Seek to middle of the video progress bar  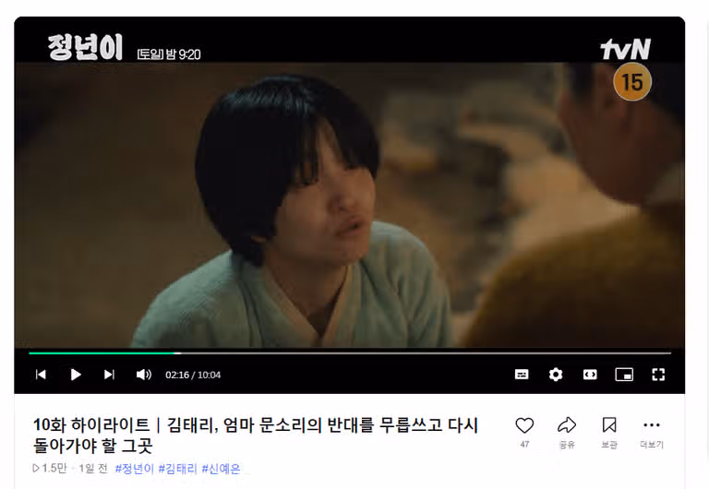point(350,353)
